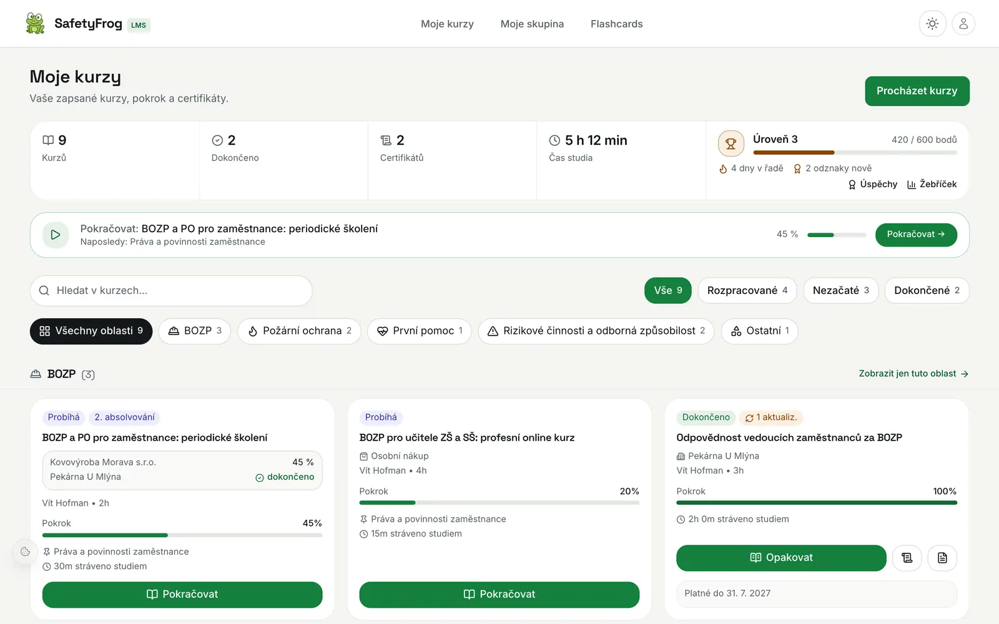Click the play icon in the Pokračovat banner
The height and width of the screenshot is (624, 999).
[56, 235]
